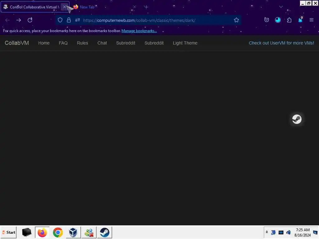This screenshot has width=319, height=239.
Task: Open the blue circular extension icon in the toolbar
Action: point(278,20)
